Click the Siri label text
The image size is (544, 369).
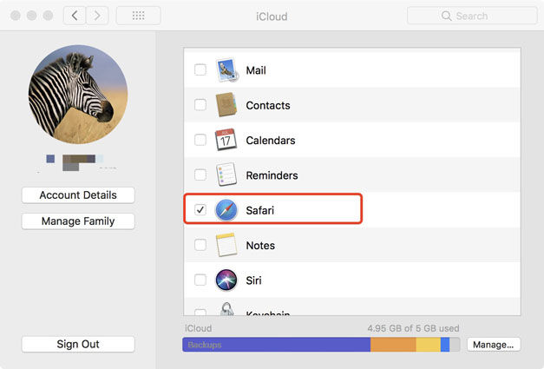point(253,280)
